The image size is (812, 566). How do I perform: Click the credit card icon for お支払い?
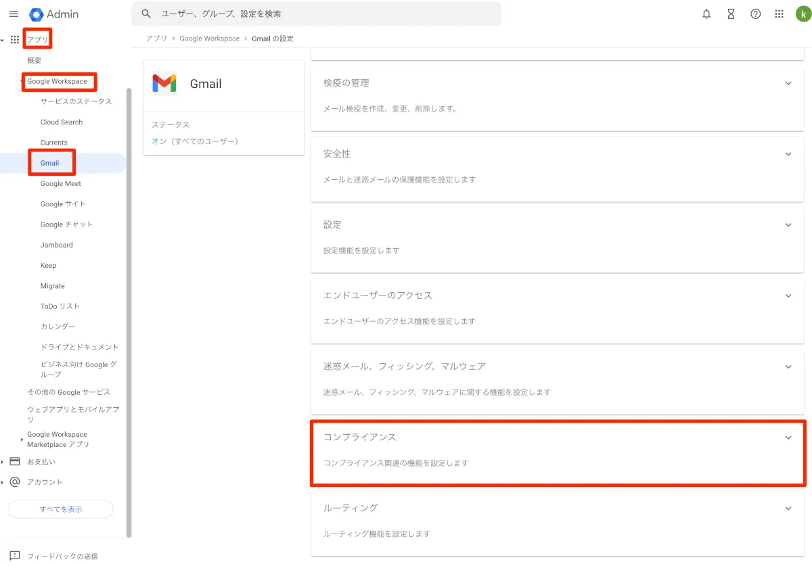point(15,461)
